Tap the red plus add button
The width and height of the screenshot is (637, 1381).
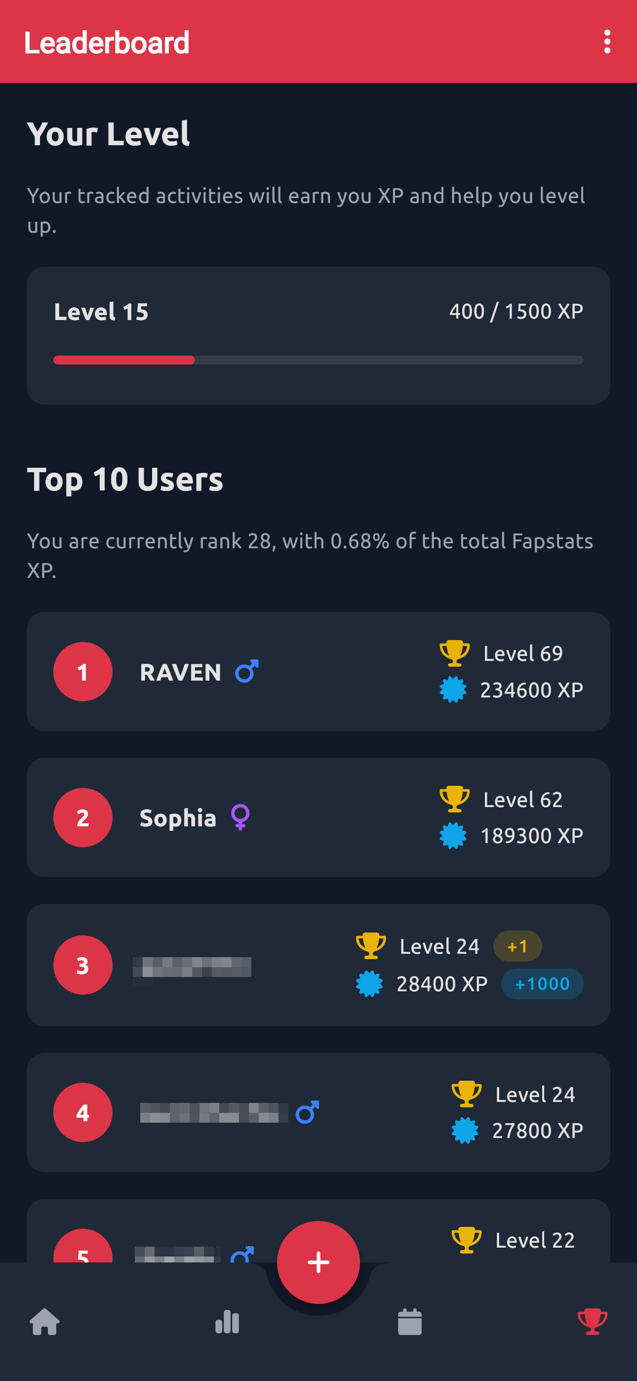pos(318,1261)
